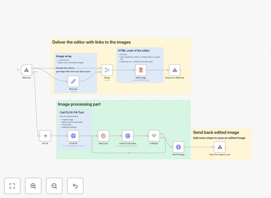Image resolution: width=271 pixels, height=198 pixels.
Task: Click the 'Is Ready?' label
Action: pyautogui.click(x=154, y=144)
